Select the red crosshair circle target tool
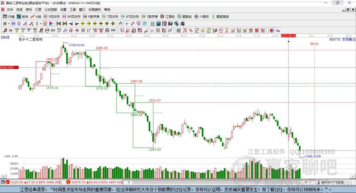This screenshot has width=356, height=193. click(71, 30)
